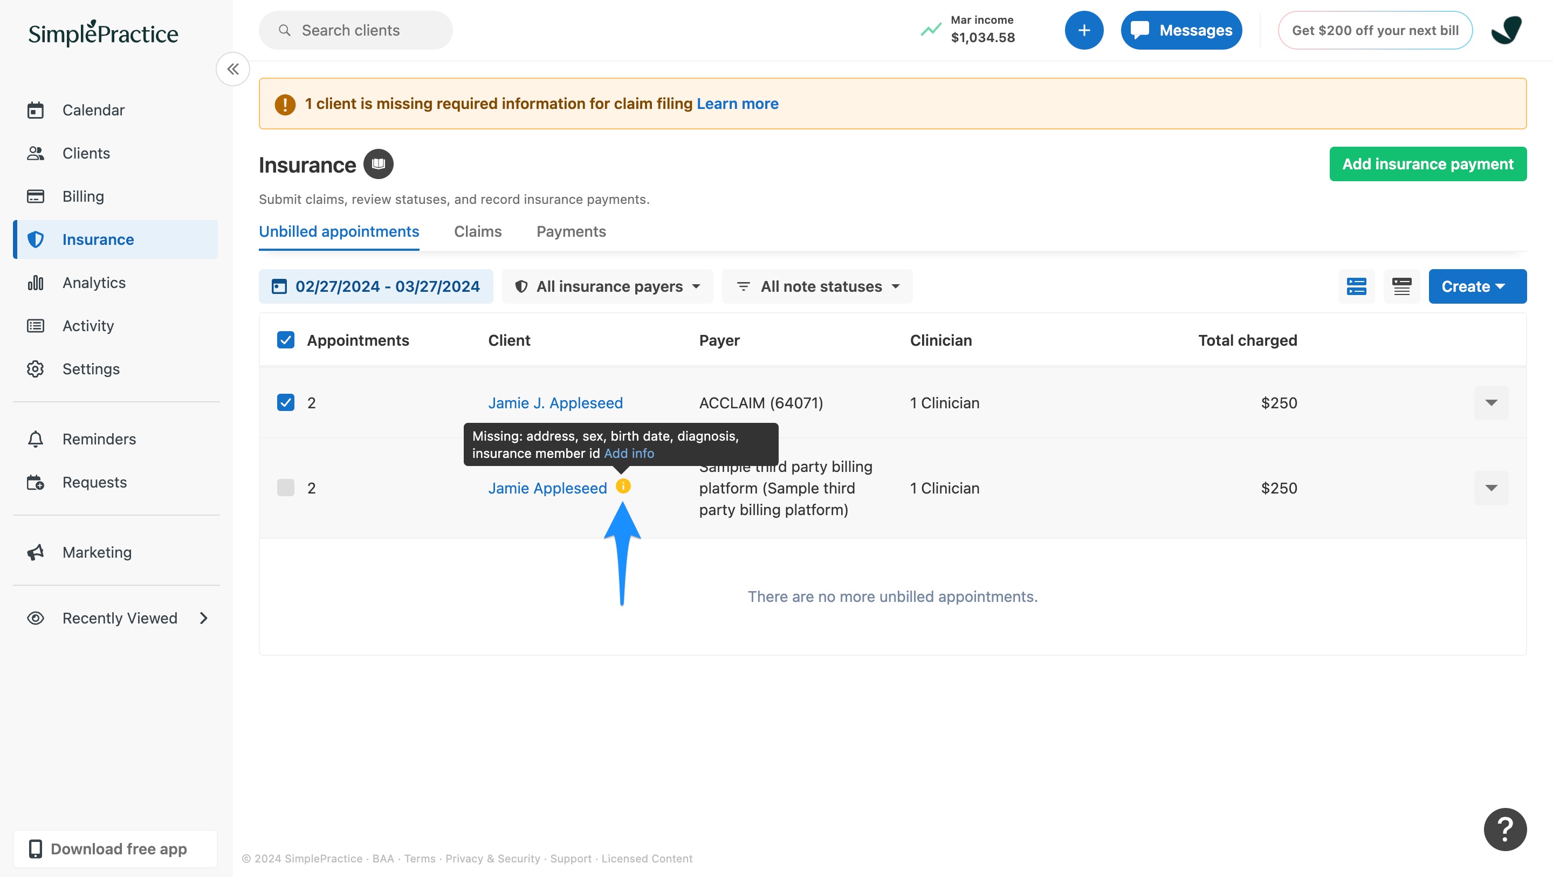Click the yellow info icon beside Jamie Appleseed
Viewport: 1553px width, 877px height.
click(x=623, y=486)
